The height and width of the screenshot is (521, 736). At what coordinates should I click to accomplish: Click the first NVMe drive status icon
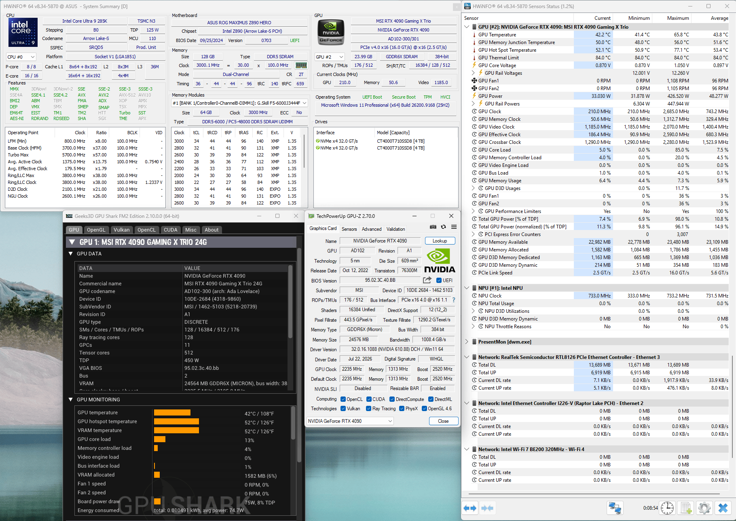point(318,141)
